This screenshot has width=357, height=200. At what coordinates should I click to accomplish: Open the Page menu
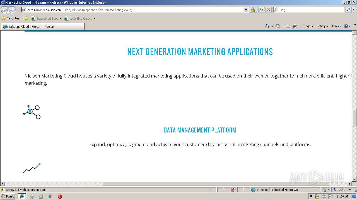coord(308,26)
